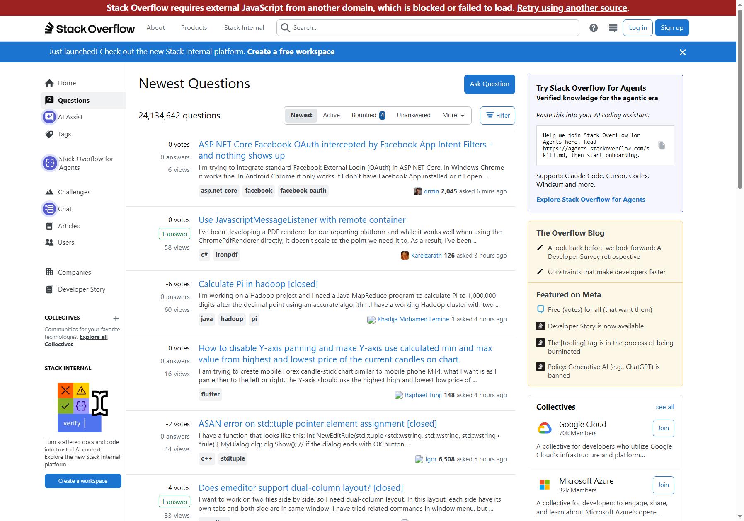Screen dimensions: 744x521
Task: Click the Companies building icon
Action: (x=49, y=272)
